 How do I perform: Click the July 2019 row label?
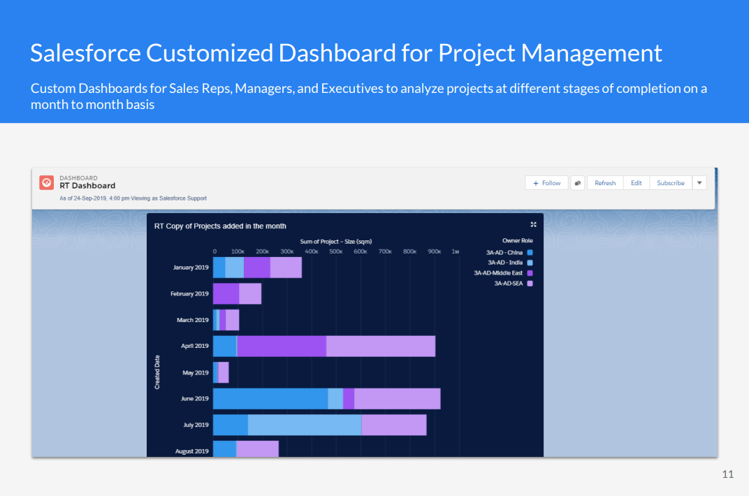pos(196,424)
